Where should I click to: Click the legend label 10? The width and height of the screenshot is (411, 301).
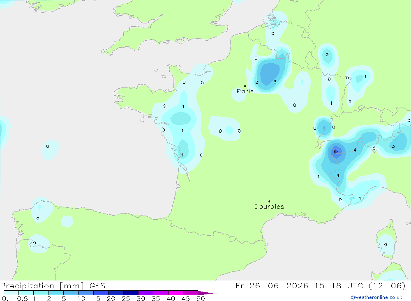point(81,299)
